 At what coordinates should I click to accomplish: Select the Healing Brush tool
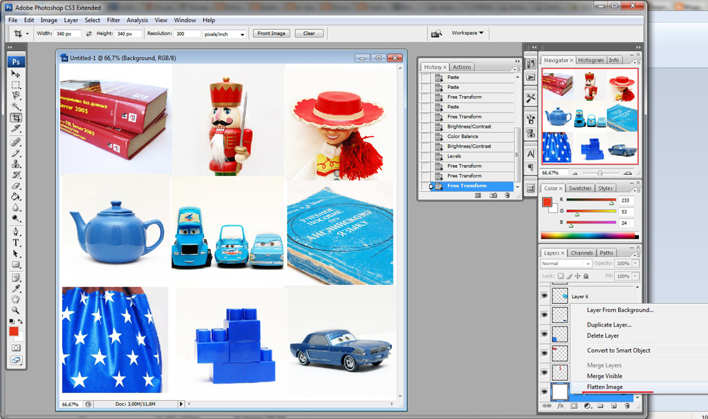pos(16,142)
